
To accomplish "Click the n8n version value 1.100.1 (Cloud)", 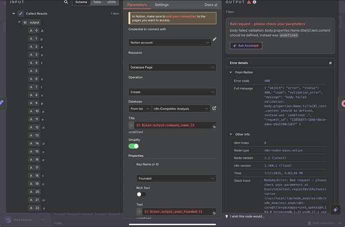I will point(277,166).
